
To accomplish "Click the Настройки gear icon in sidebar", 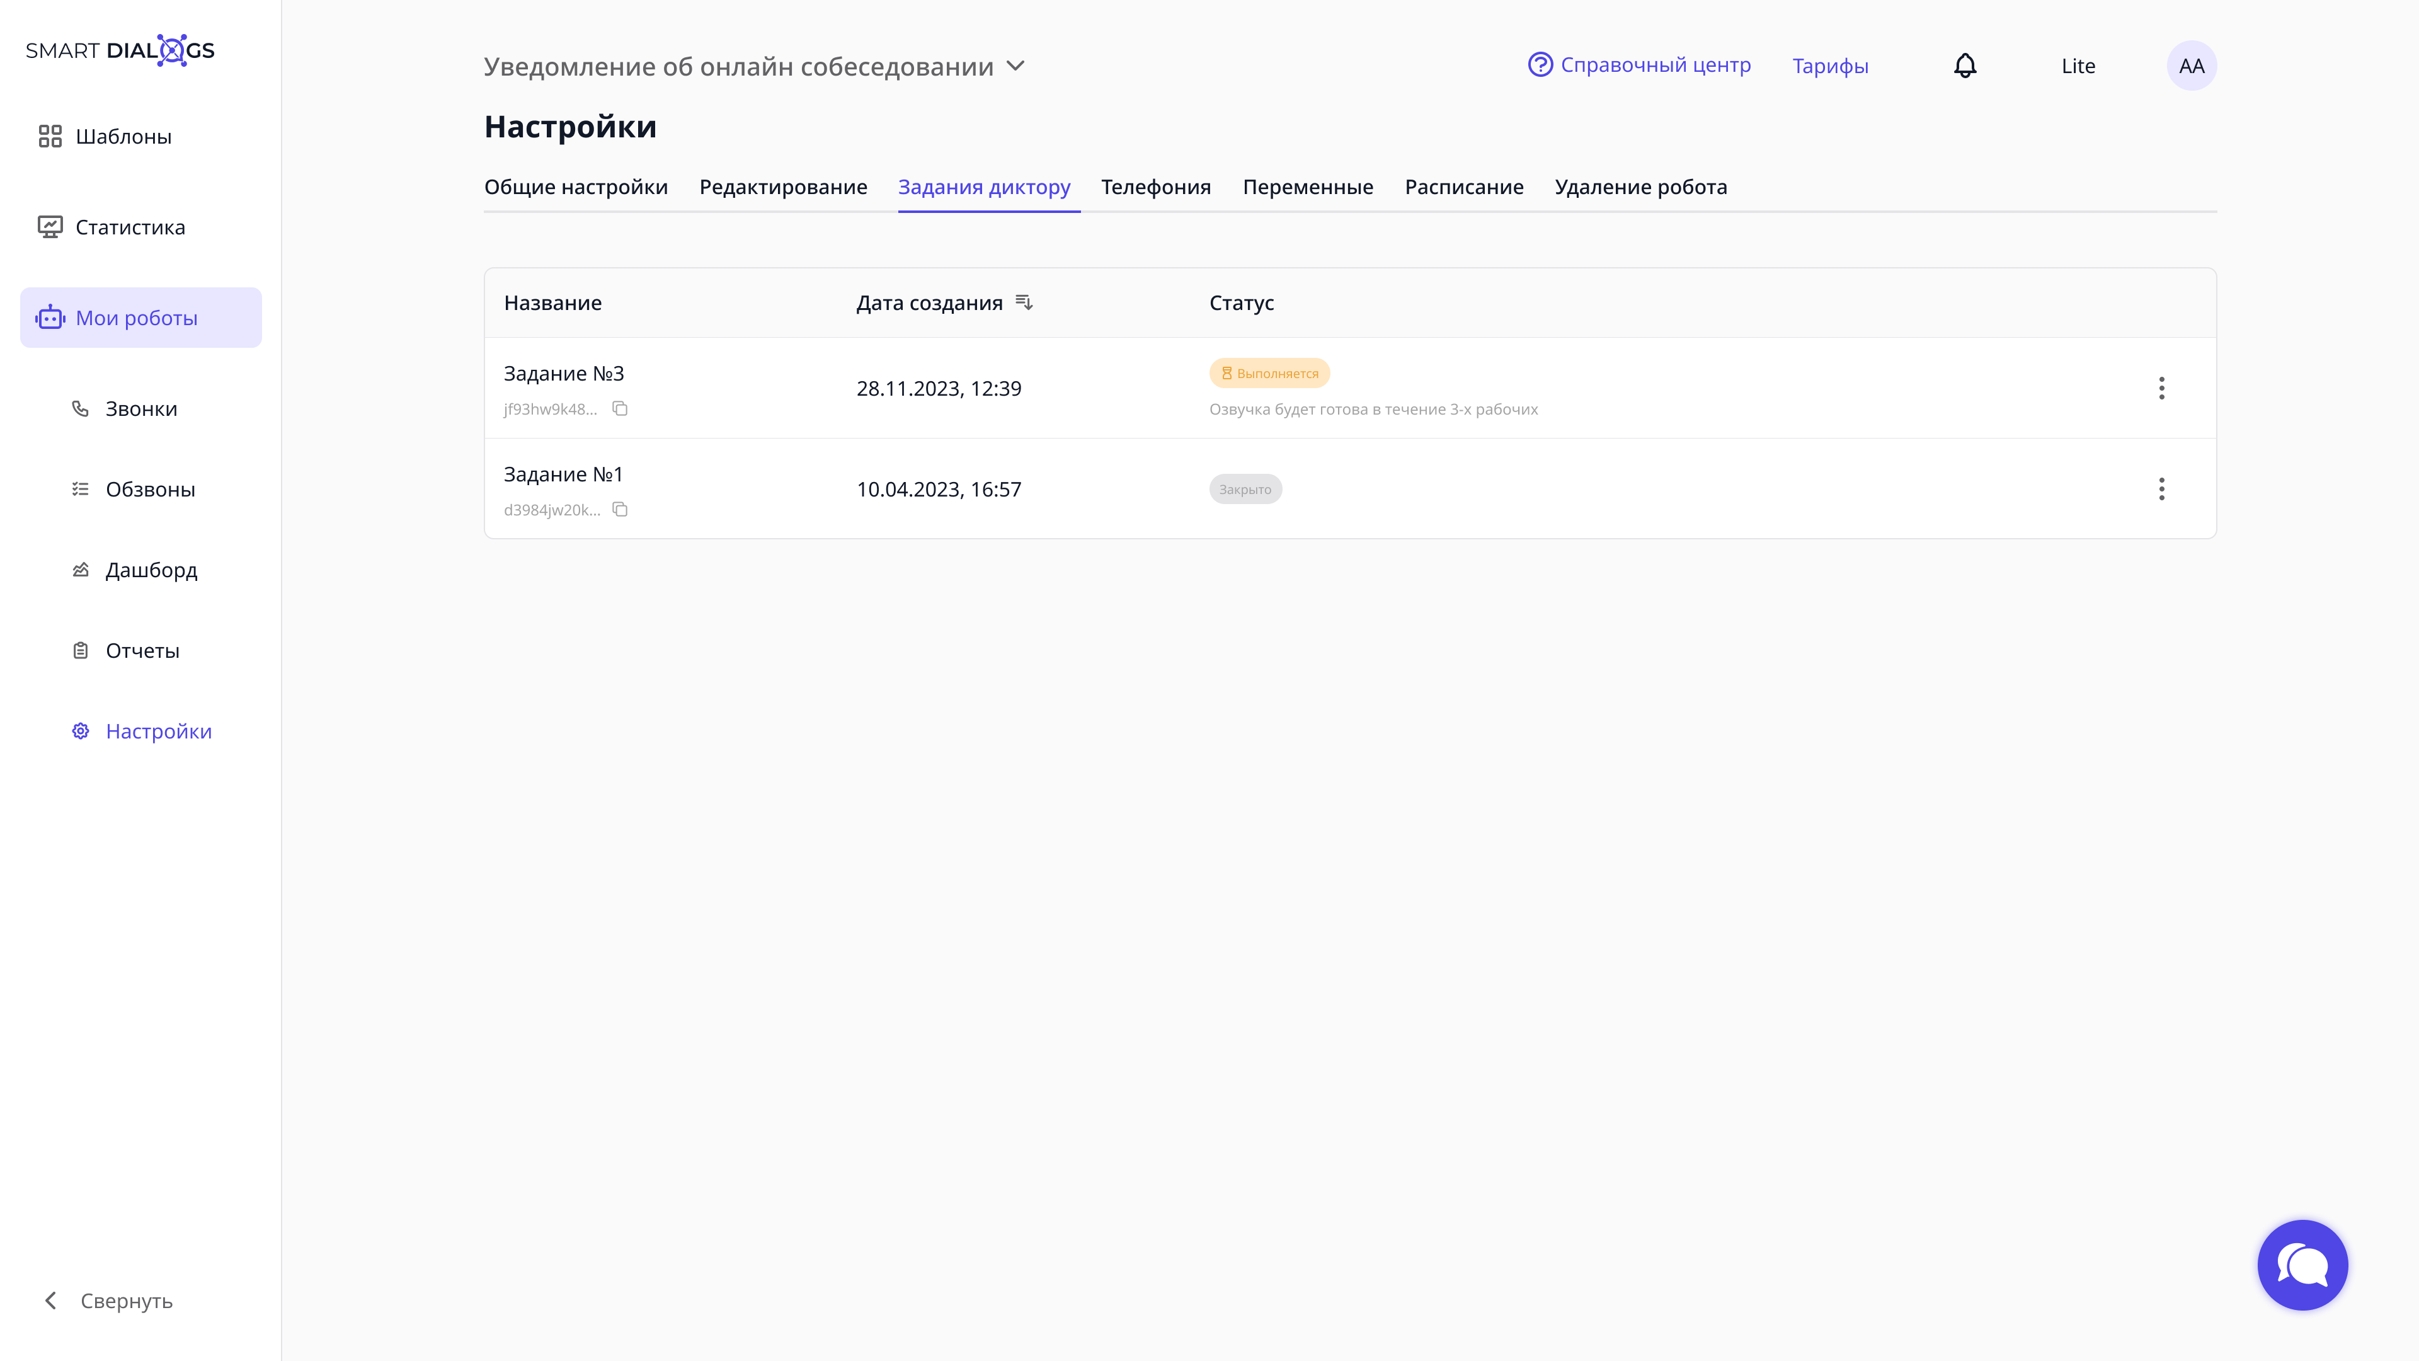I will (x=81, y=731).
